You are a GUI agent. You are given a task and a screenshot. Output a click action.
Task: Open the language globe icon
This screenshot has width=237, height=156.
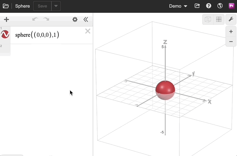[x=220, y=6]
